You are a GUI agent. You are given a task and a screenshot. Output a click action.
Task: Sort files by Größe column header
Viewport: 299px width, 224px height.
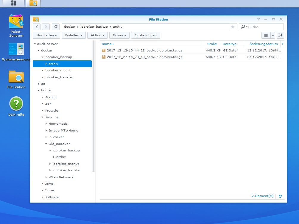click(212, 44)
